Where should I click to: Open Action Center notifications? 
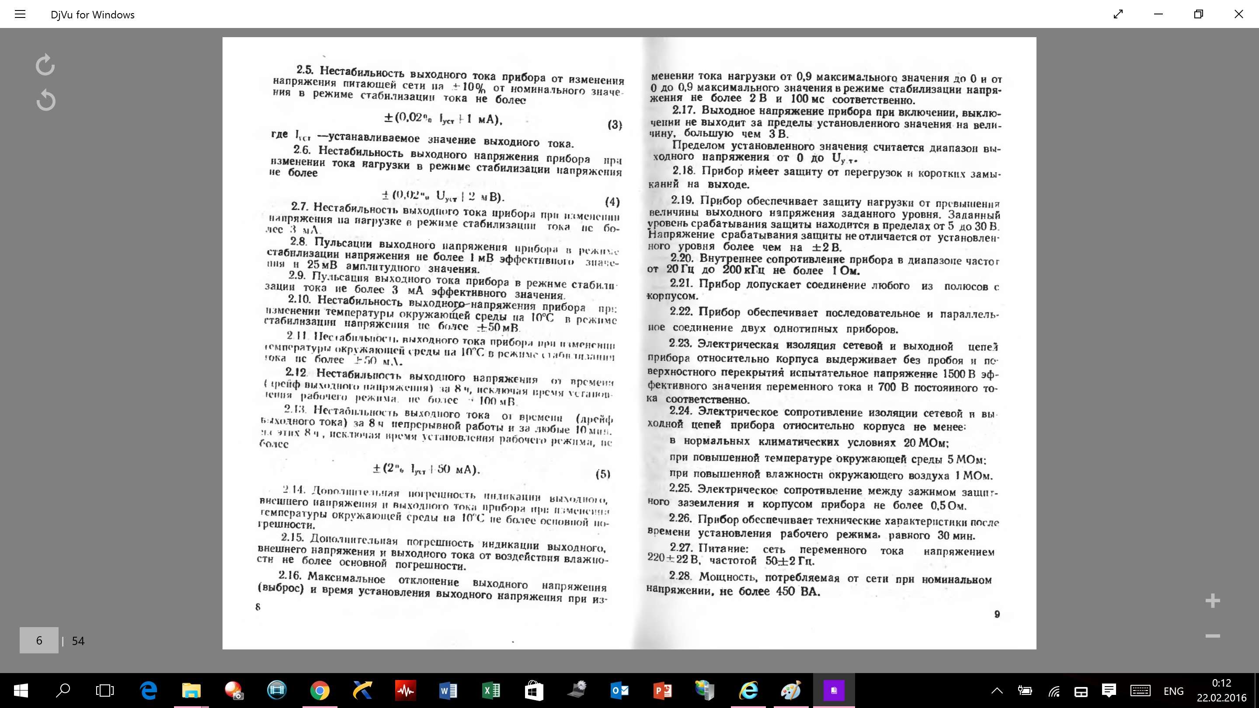1109,691
